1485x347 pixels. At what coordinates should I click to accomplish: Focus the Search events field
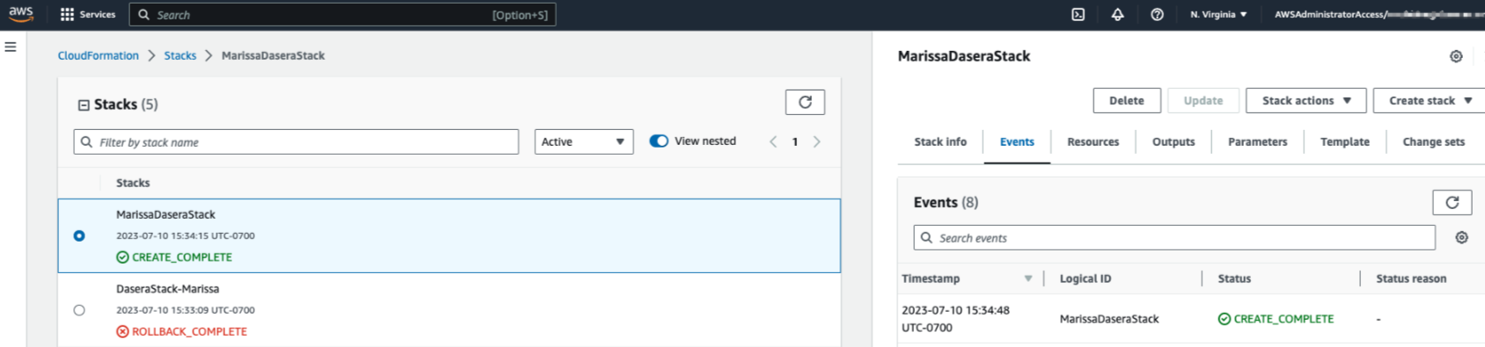pyautogui.click(x=1174, y=238)
